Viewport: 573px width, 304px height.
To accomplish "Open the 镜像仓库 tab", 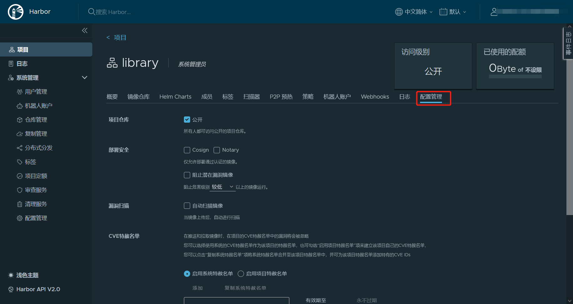I will pyautogui.click(x=139, y=97).
